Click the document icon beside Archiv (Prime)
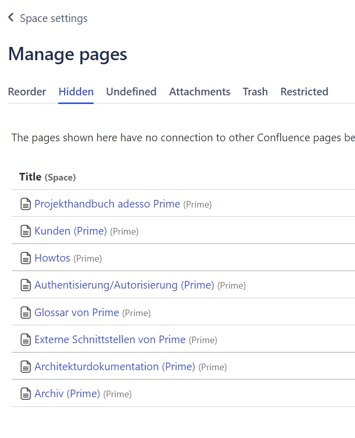This screenshot has width=355, height=438. [25, 394]
